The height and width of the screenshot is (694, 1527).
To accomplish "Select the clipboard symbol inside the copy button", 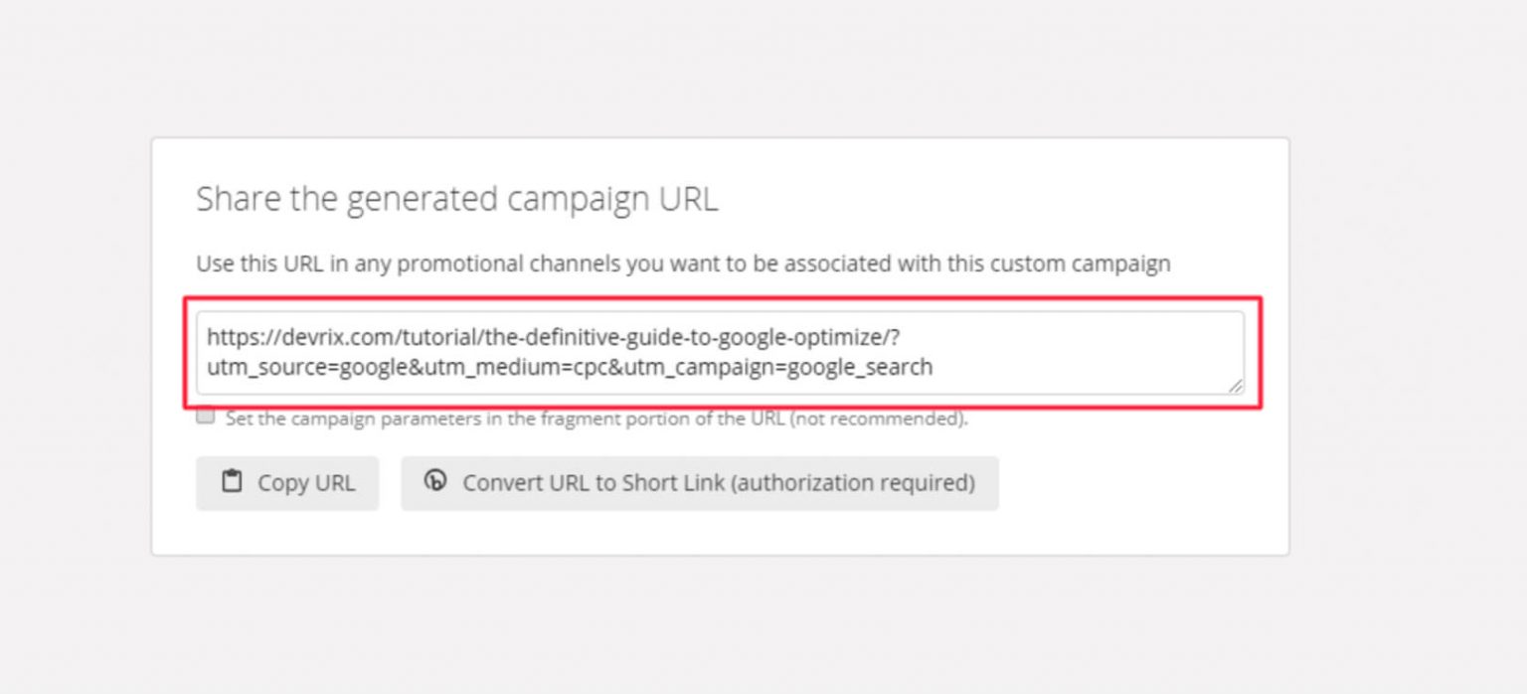I will coord(233,482).
